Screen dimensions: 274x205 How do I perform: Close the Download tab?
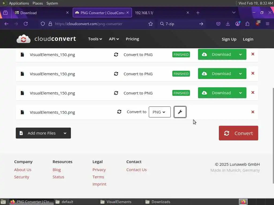[67, 13]
